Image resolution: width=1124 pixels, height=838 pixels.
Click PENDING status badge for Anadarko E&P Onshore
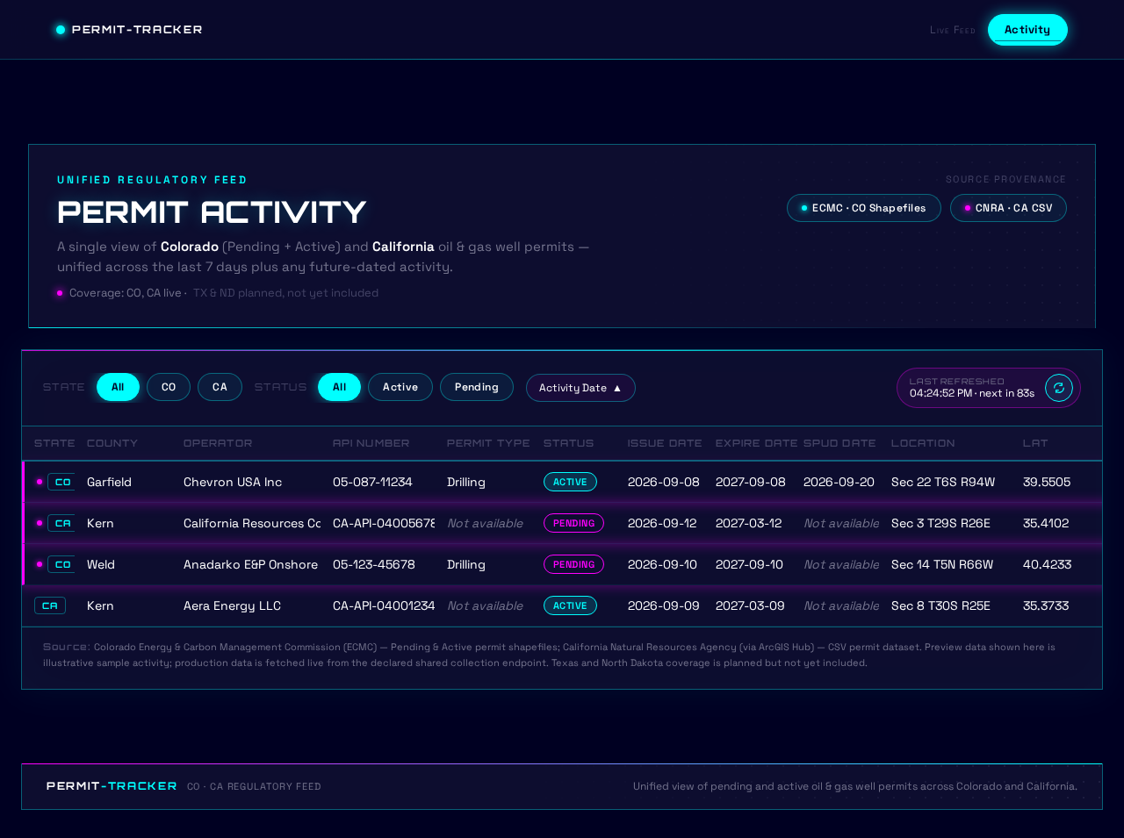click(573, 564)
